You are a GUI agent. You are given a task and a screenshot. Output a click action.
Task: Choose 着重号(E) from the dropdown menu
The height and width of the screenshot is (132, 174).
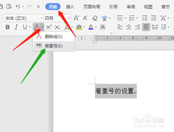[x=54, y=46]
